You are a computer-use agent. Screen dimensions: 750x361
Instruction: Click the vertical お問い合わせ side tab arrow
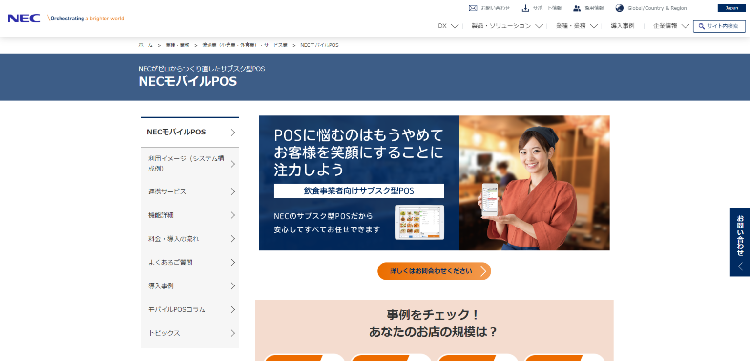(x=741, y=266)
